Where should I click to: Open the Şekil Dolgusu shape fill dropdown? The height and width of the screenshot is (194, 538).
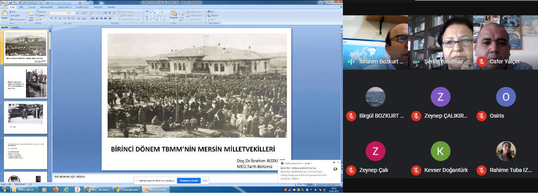click(x=196, y=12)
